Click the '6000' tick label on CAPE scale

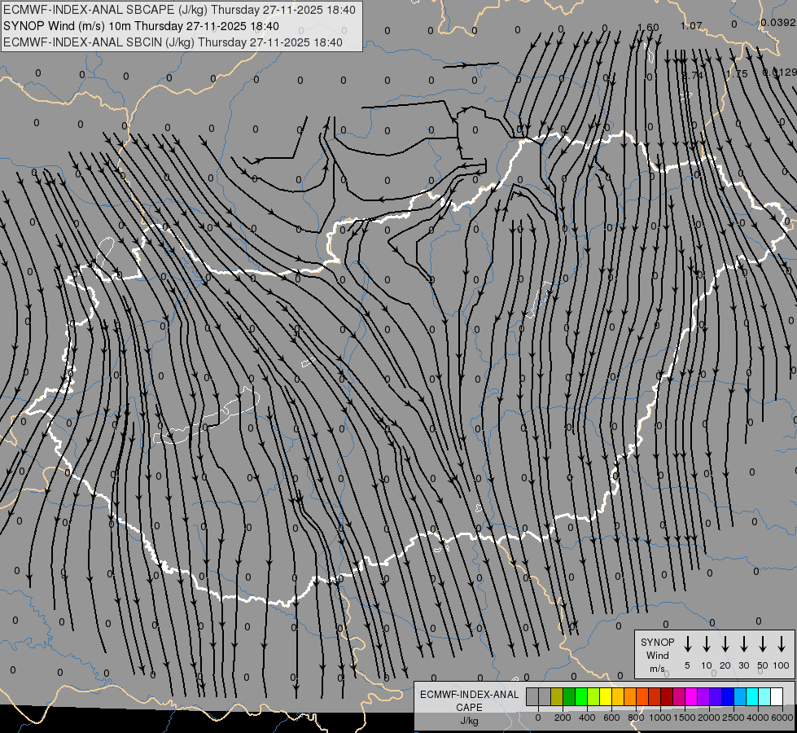(782, 718)
